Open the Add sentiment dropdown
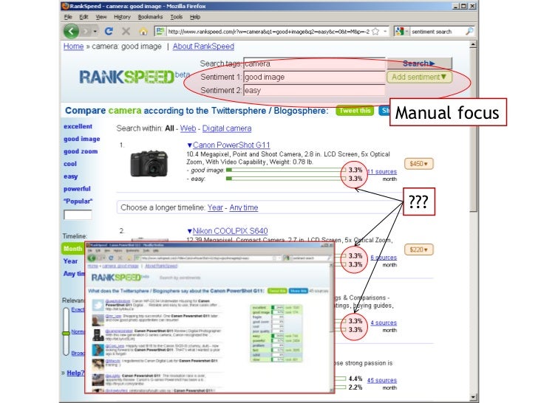 pyautogui.click(x=419, y=77)
